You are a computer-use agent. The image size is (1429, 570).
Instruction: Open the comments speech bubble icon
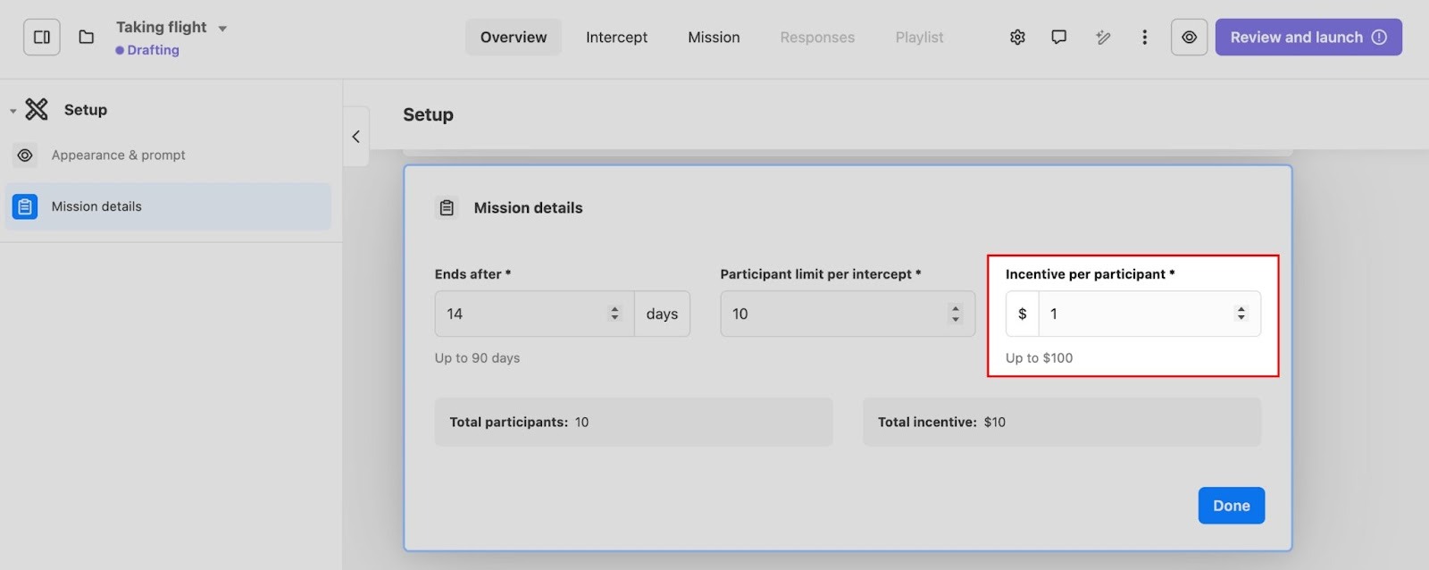pos(1058,38)
